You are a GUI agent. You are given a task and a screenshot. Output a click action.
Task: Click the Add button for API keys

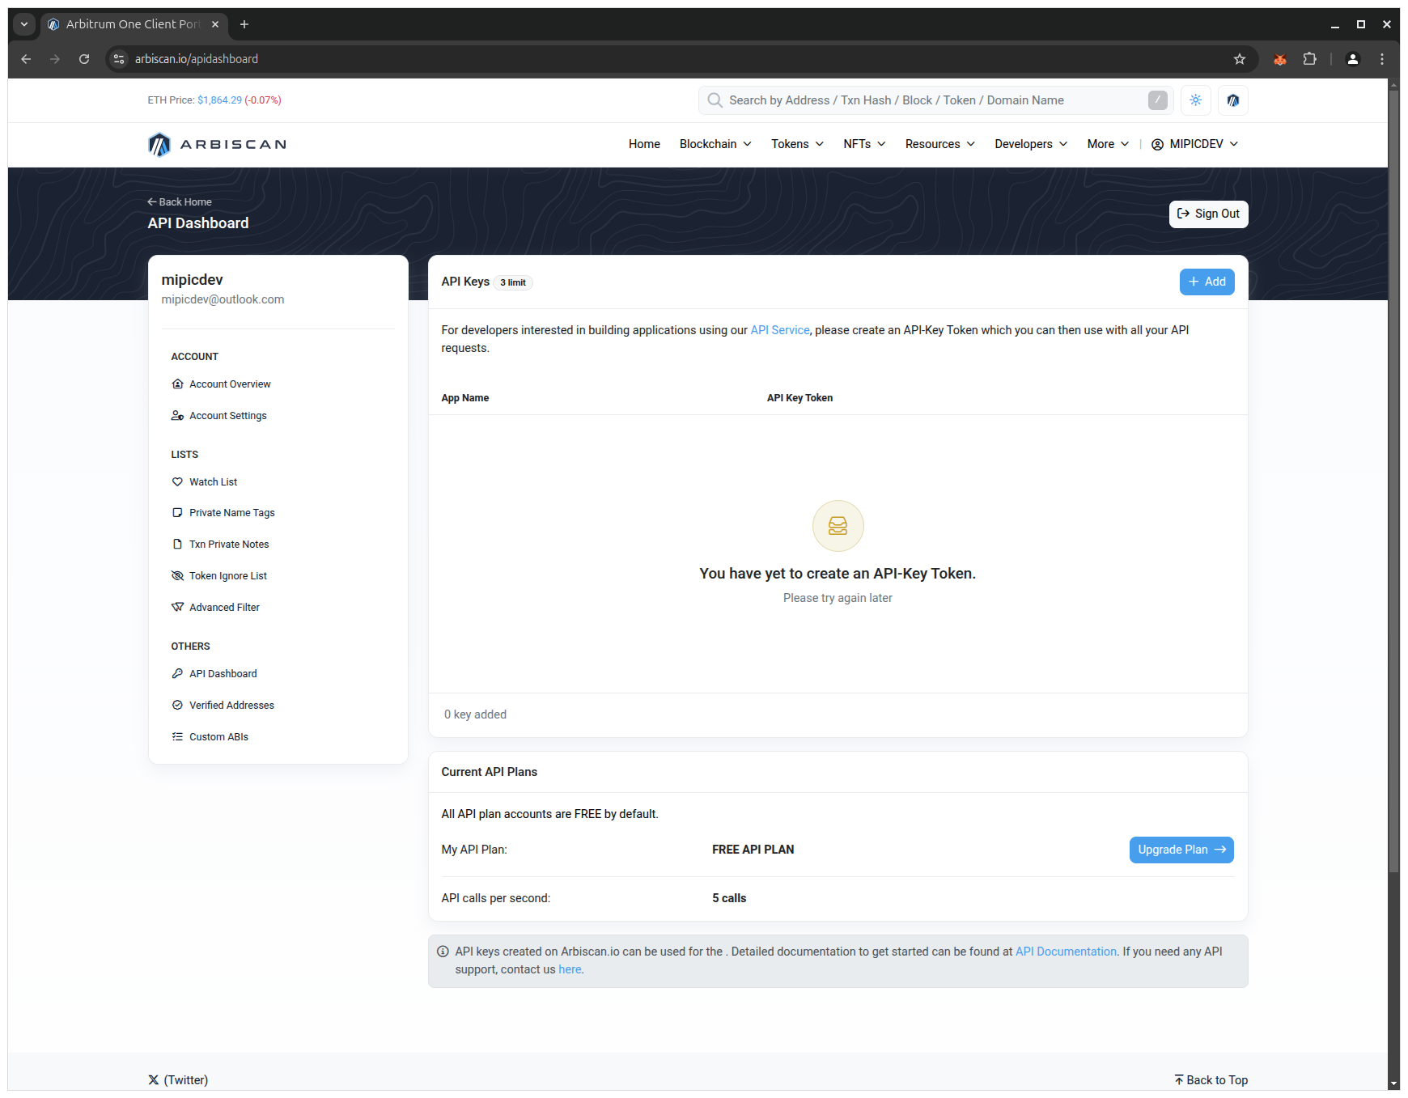pyautogui.click(x=1207, y=282)
